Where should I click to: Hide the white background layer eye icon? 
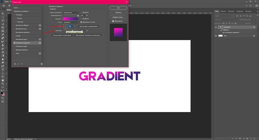[x=216, y=36]
